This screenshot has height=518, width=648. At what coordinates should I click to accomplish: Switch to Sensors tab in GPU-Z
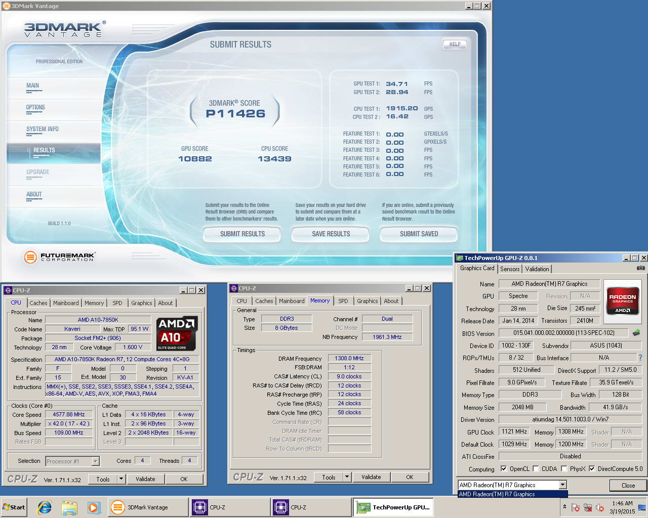(x=510, y=269)
